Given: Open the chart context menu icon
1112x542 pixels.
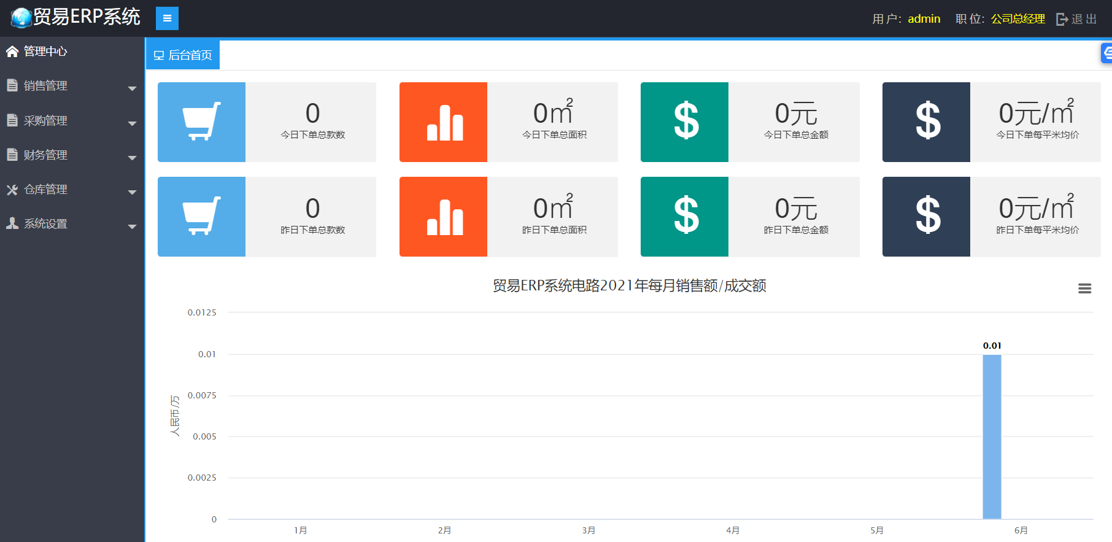Looking at the screenshot, I should click(1084, 288).
